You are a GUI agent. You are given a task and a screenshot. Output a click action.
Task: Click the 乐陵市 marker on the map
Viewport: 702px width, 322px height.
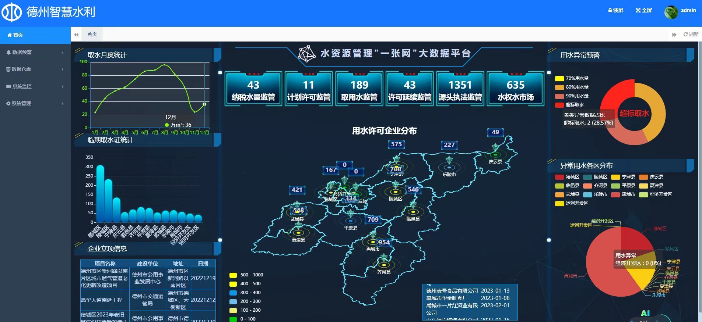449,168
